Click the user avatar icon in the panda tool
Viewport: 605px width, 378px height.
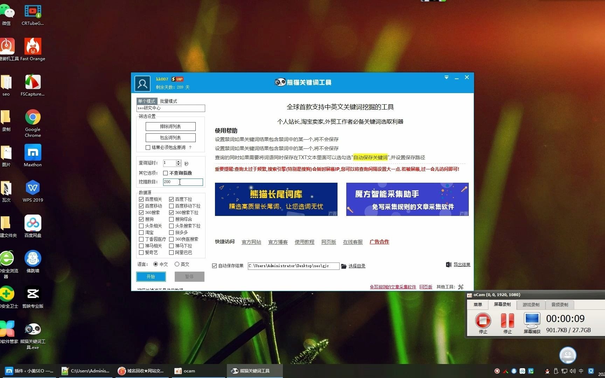[142, 84]
